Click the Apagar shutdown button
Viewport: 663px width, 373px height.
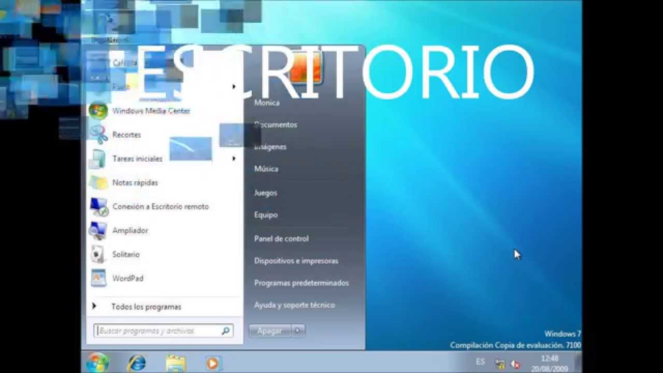point(270,331)
